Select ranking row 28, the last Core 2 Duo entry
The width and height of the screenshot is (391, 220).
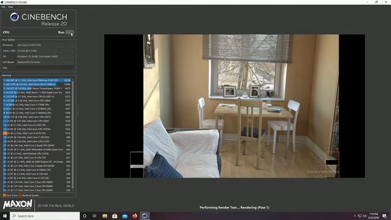click(37, 190)
